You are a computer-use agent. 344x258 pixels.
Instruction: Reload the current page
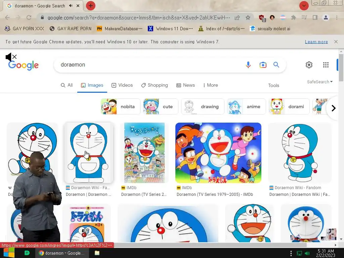tap(29, 17)
